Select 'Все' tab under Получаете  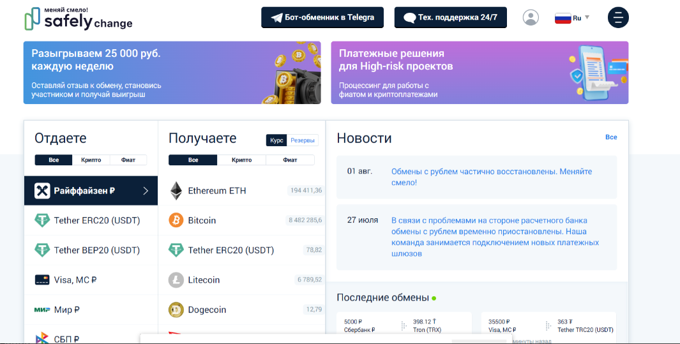pos(193,160)
